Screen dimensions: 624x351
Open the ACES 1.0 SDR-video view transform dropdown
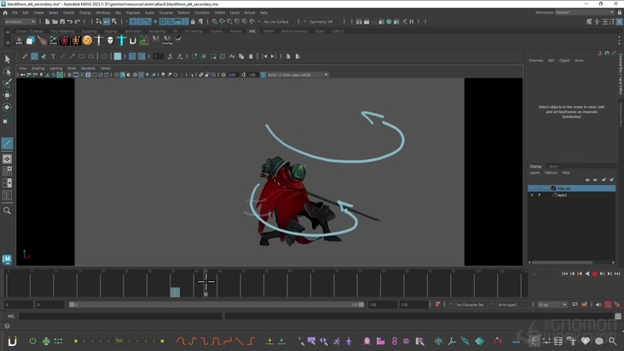coord(298,75)
